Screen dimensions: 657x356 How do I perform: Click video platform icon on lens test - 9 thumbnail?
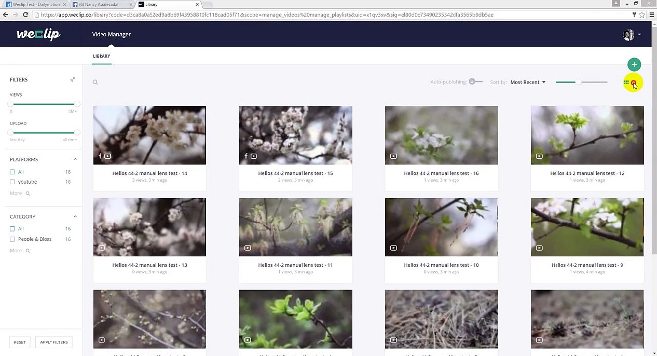pyautogui.click(x=539, y=248)
